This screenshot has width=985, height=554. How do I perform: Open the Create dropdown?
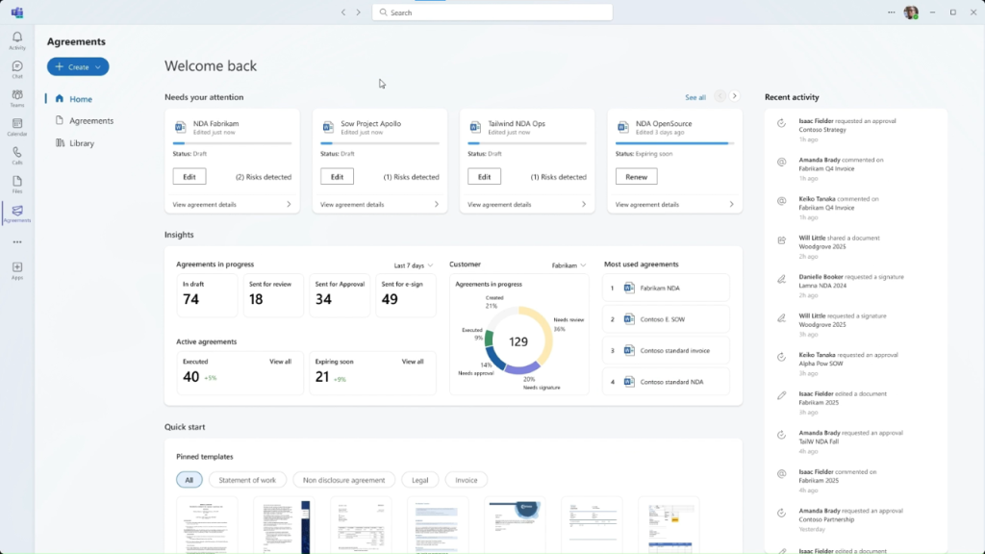point(77,66)
